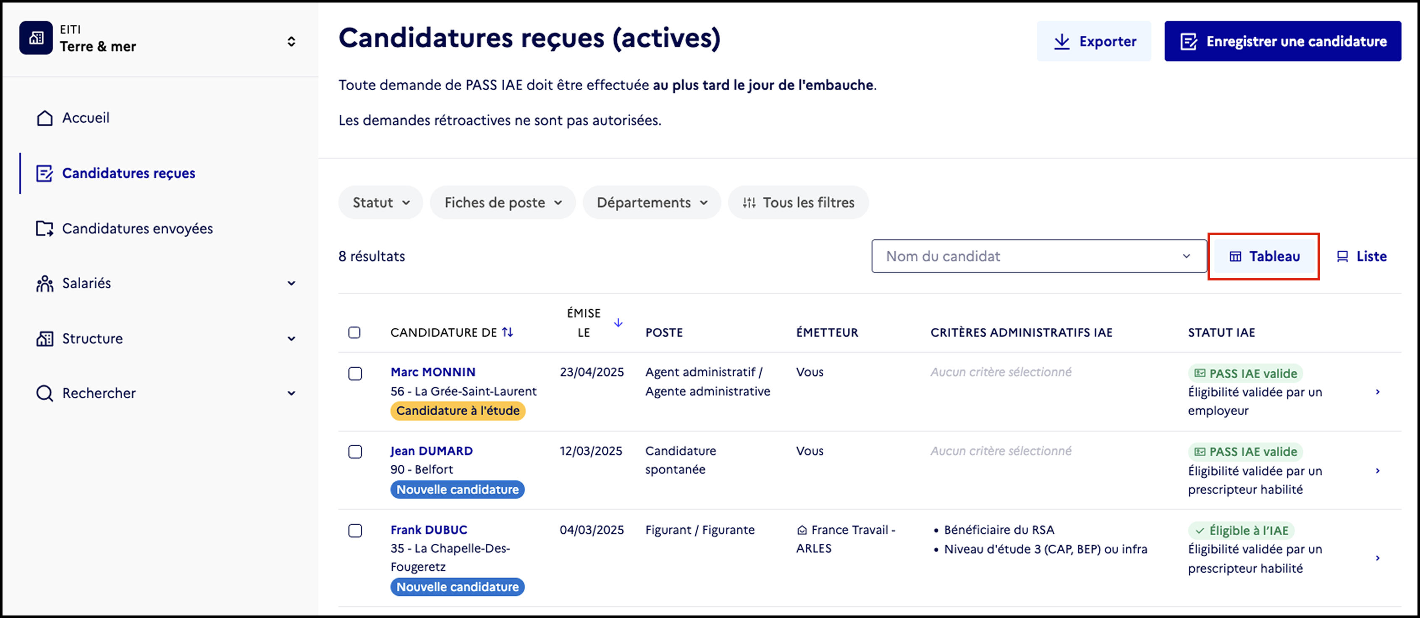Click the Rechercher magnifier icon

pyautogui.click(x=45, y=393)
